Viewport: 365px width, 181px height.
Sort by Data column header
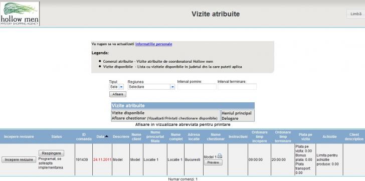tap(100, 136)
